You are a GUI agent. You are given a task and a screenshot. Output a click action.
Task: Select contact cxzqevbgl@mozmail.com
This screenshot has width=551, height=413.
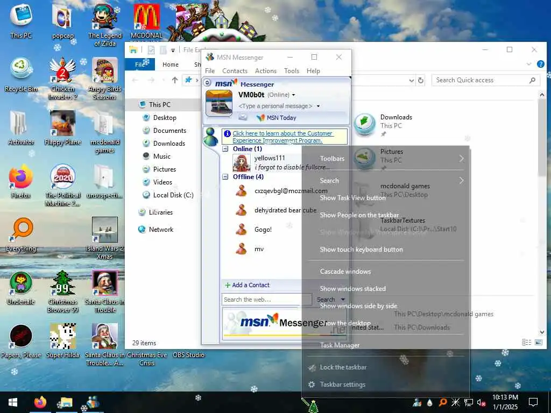coord(291,191)
